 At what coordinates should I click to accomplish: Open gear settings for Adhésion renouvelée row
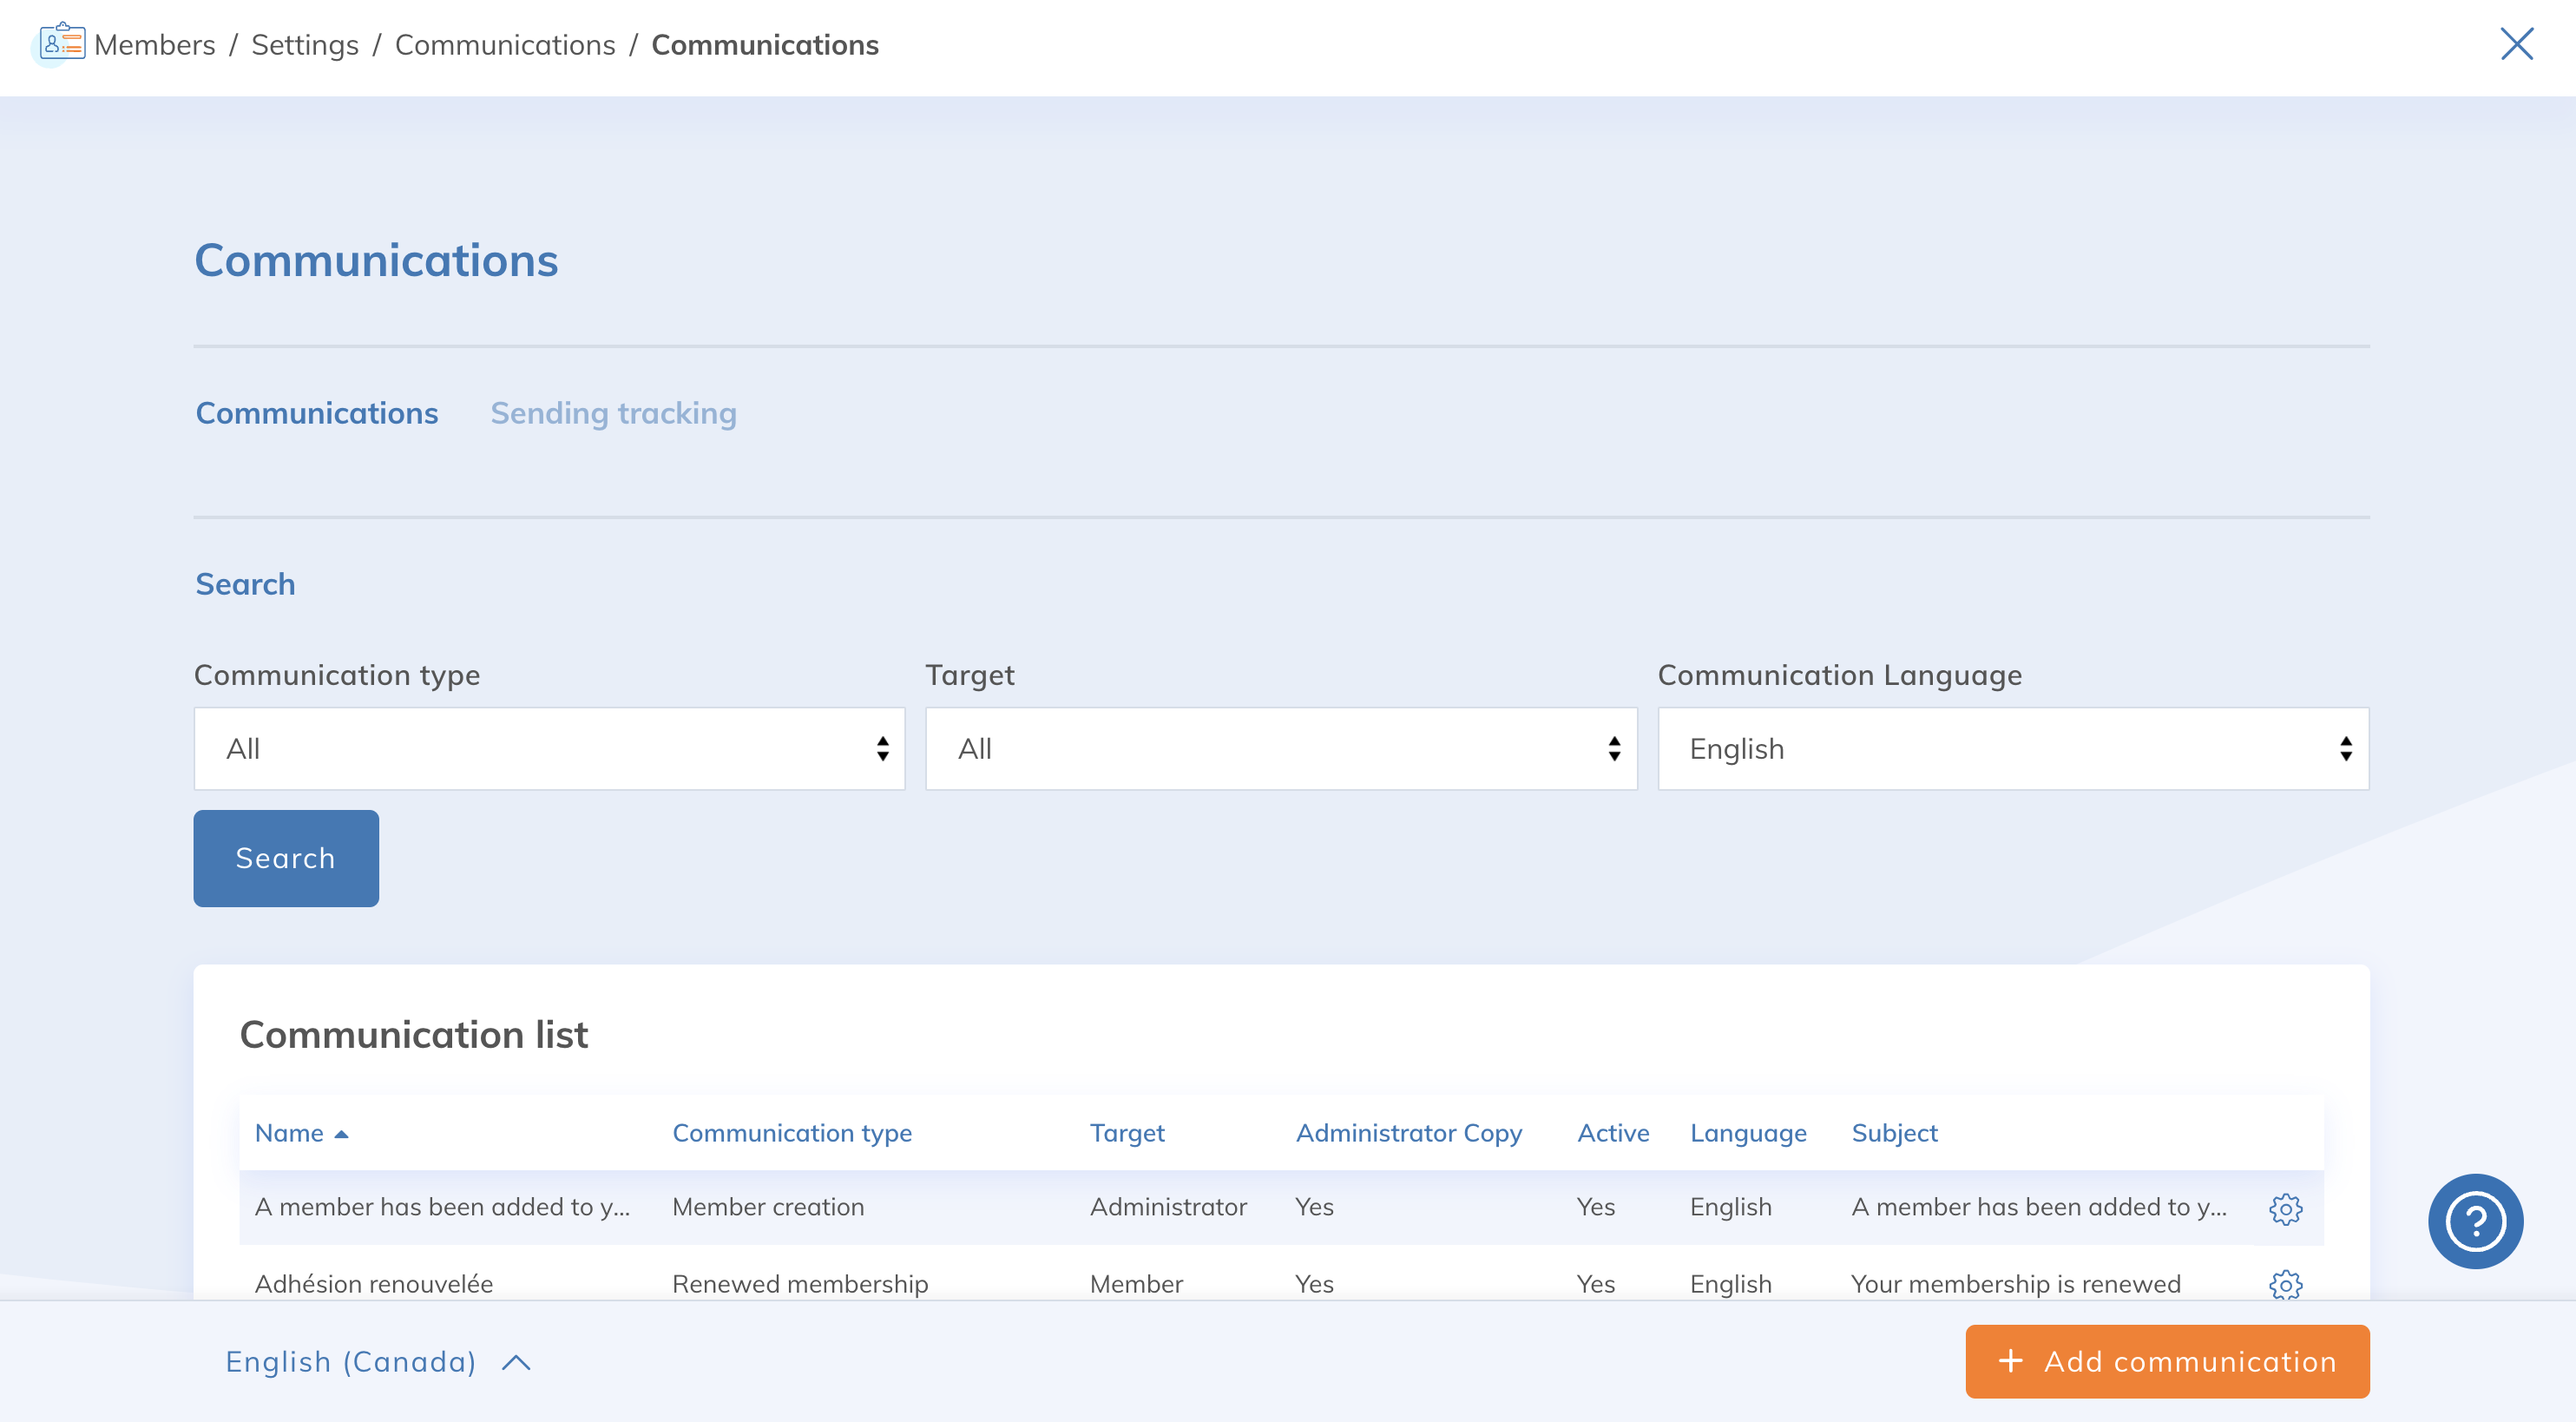click(x=2285, y=1284)
